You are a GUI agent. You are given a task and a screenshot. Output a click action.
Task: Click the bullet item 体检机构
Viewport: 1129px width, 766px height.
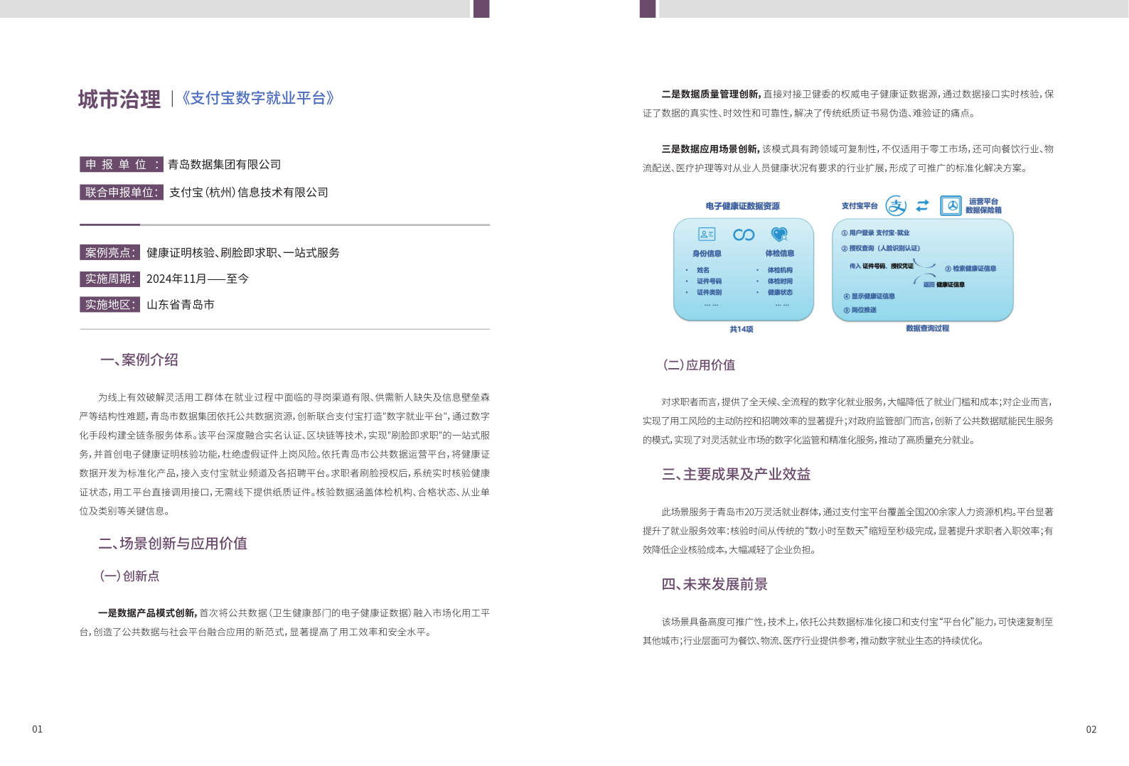pyautogui.click(x=780, y=271)
